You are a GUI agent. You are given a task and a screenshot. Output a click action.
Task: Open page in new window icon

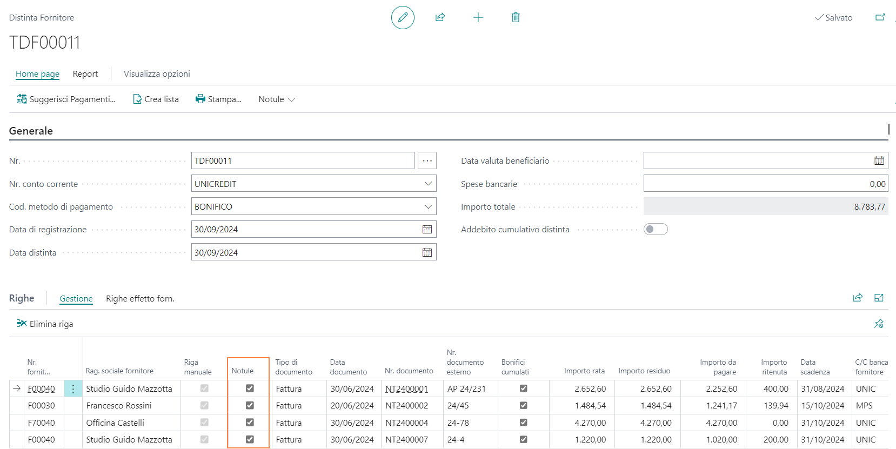point(880,18)
